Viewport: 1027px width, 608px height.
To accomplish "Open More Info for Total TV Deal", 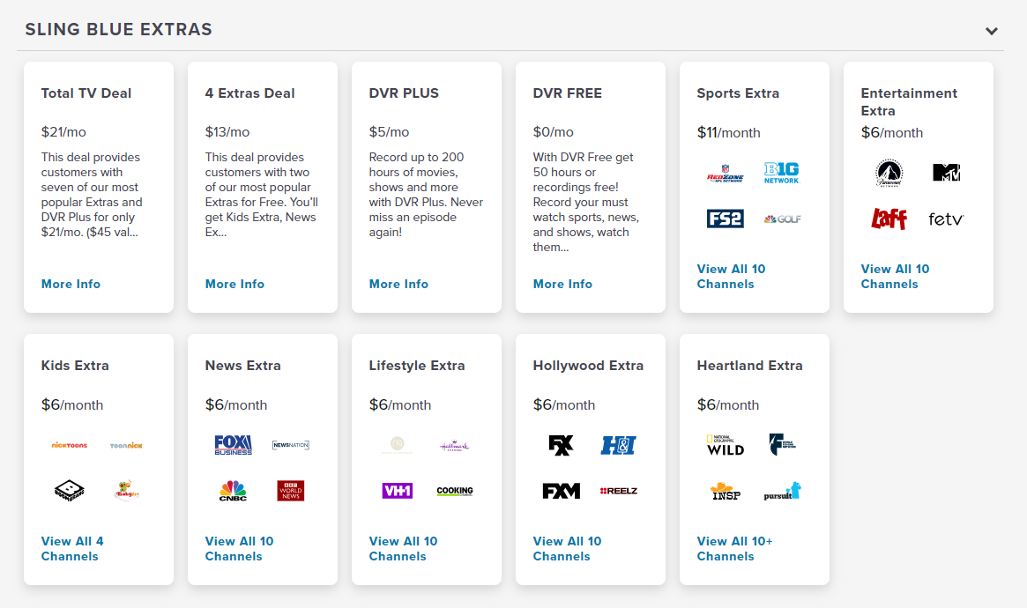I will (71, 284).
